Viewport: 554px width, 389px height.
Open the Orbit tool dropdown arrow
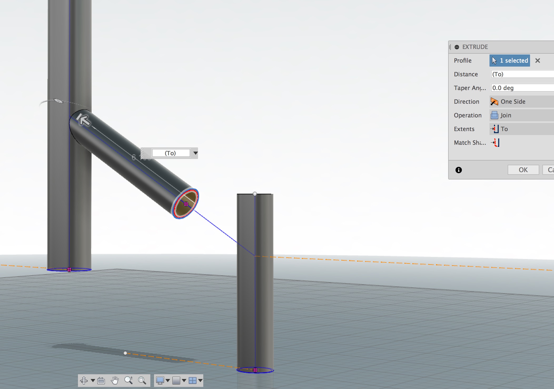(x=92, y=380)
